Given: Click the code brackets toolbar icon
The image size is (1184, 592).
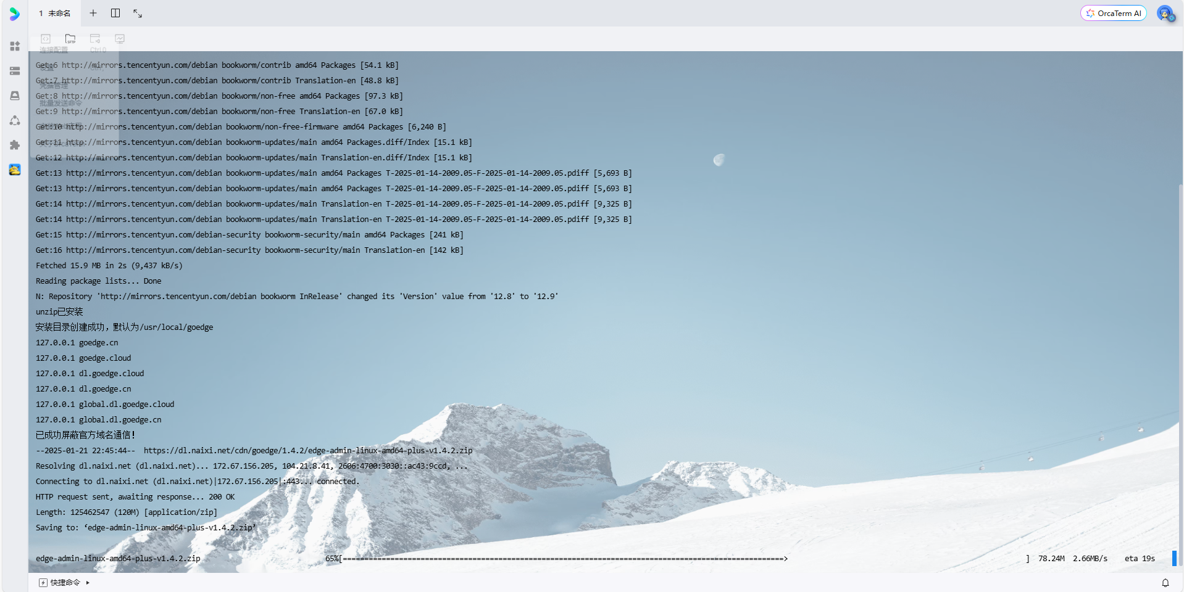Looking at the screenshot, I should tap(46, 39).
